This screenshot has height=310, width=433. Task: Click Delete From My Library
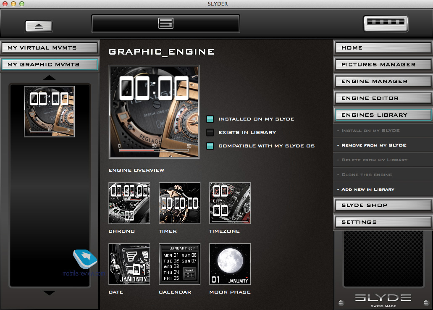tap(383, 160)
